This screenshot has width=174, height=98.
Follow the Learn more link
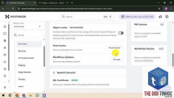click(70, 38)
